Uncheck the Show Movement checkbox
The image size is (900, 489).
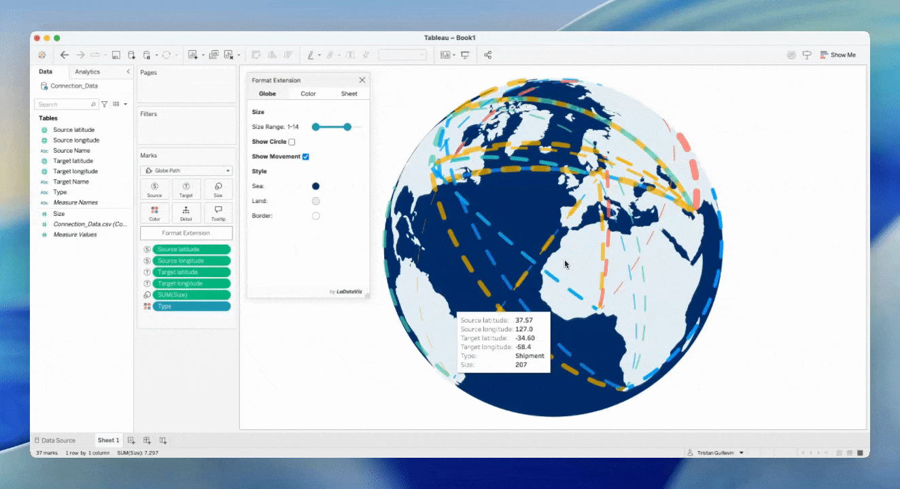tap(306, 157)
